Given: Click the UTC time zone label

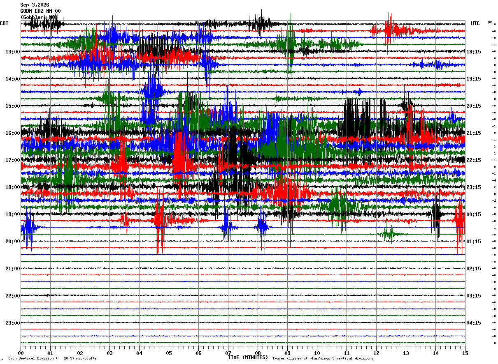Looking at the screenshot, I should click(475, 23).
